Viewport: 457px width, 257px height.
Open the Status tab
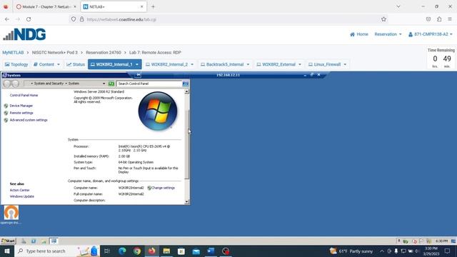click(x=76, y=64)
